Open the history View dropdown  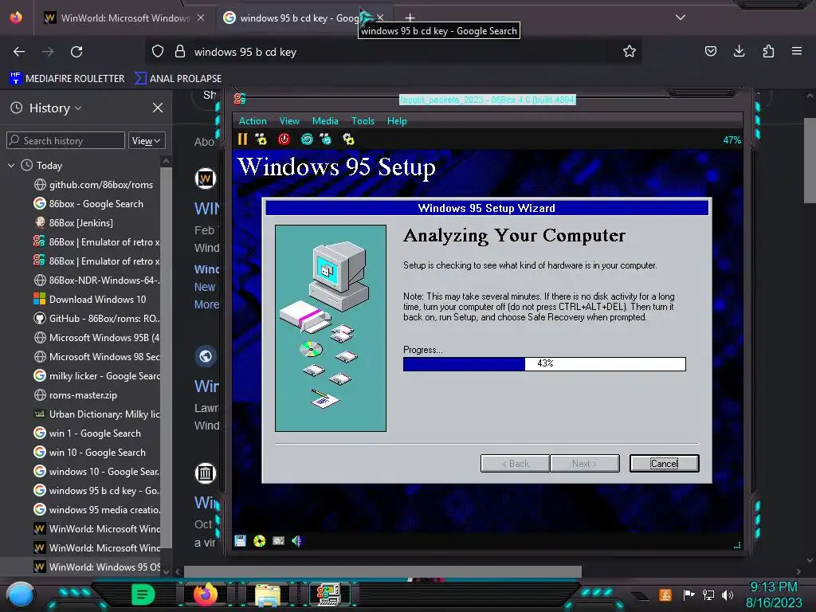click(x=147, y=140)
